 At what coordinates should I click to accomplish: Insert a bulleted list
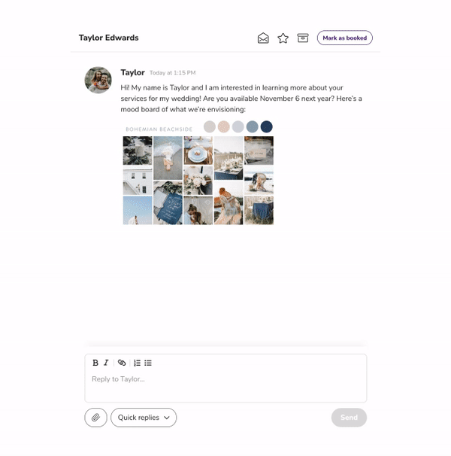click(x=148, y=363)
